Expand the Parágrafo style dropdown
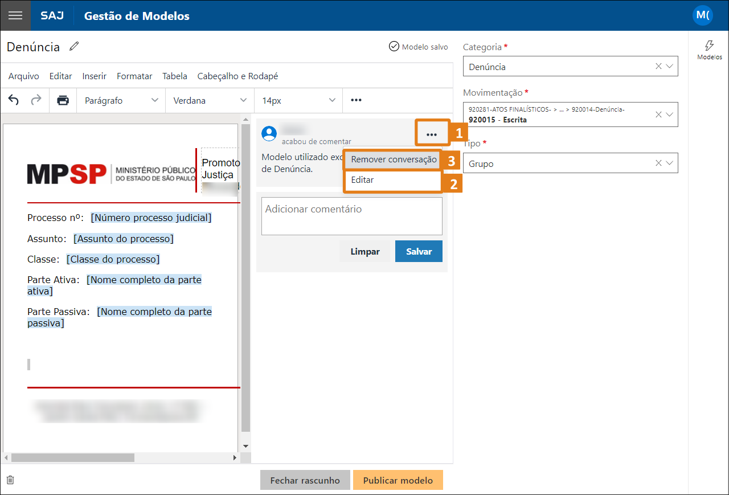729x495 pixels. pos(121,100)
